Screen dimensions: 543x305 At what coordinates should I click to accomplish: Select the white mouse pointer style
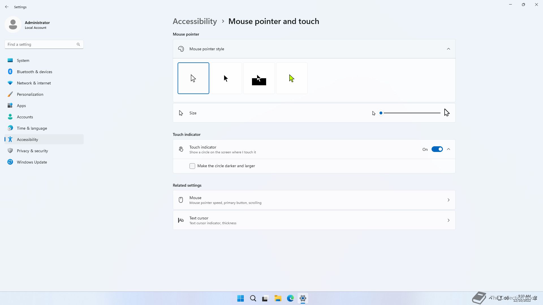(193, 78)
